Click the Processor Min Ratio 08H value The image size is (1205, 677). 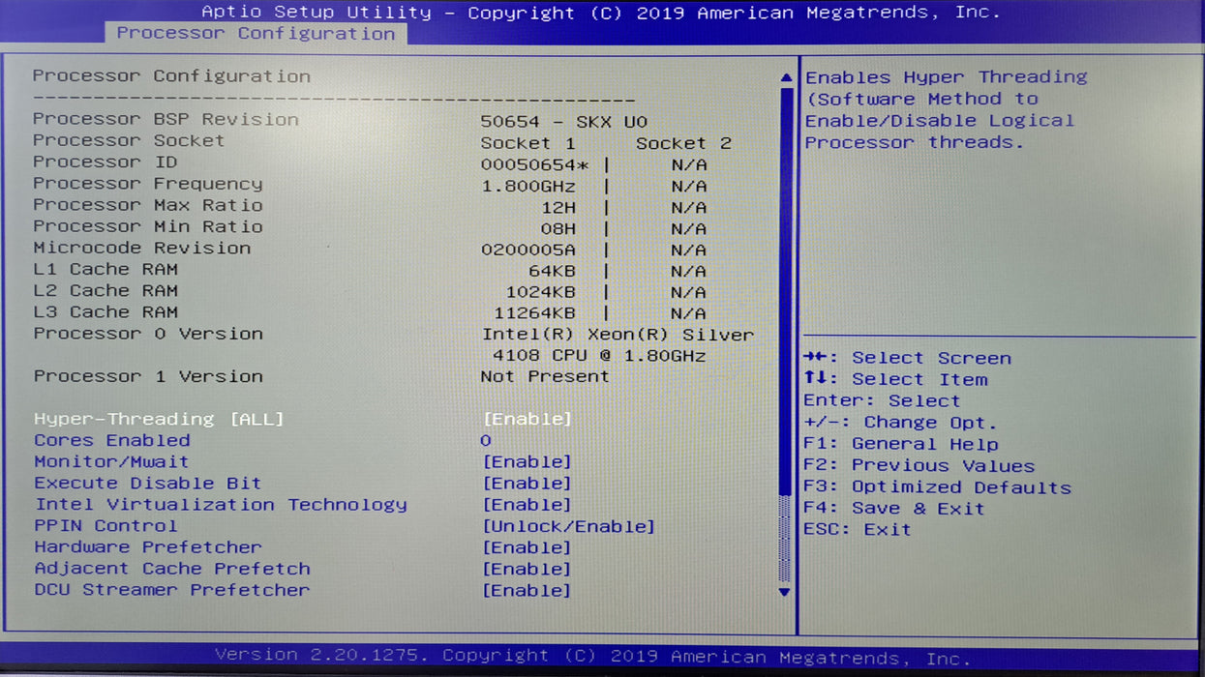tap(558, 229)
